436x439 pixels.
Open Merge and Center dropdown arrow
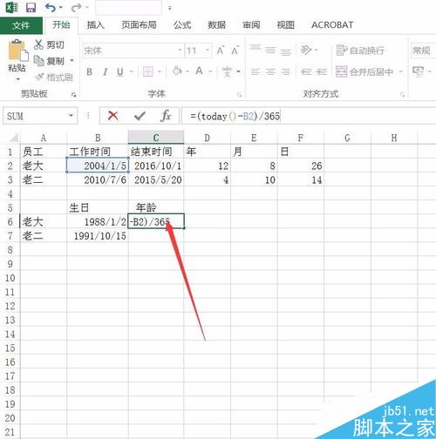[401, 71]
